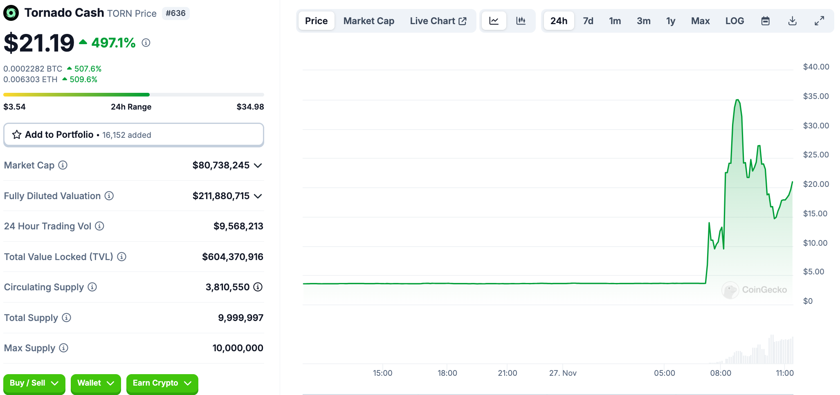This screenshot has width=840, height=395.
Task: Expand chart to fullscreen
Action: coord(820,21)
